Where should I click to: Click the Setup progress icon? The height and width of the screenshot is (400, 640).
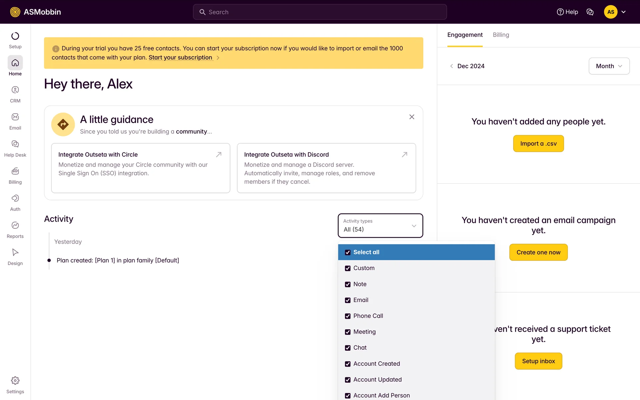15,36
